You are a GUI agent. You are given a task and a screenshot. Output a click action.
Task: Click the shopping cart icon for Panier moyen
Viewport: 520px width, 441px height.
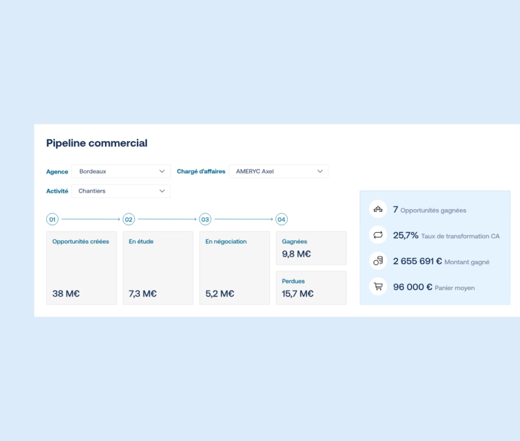click(378, 287)
